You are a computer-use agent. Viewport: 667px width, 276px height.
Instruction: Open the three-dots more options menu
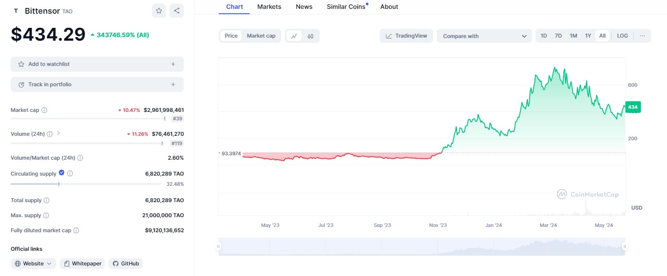coord(643,36)
